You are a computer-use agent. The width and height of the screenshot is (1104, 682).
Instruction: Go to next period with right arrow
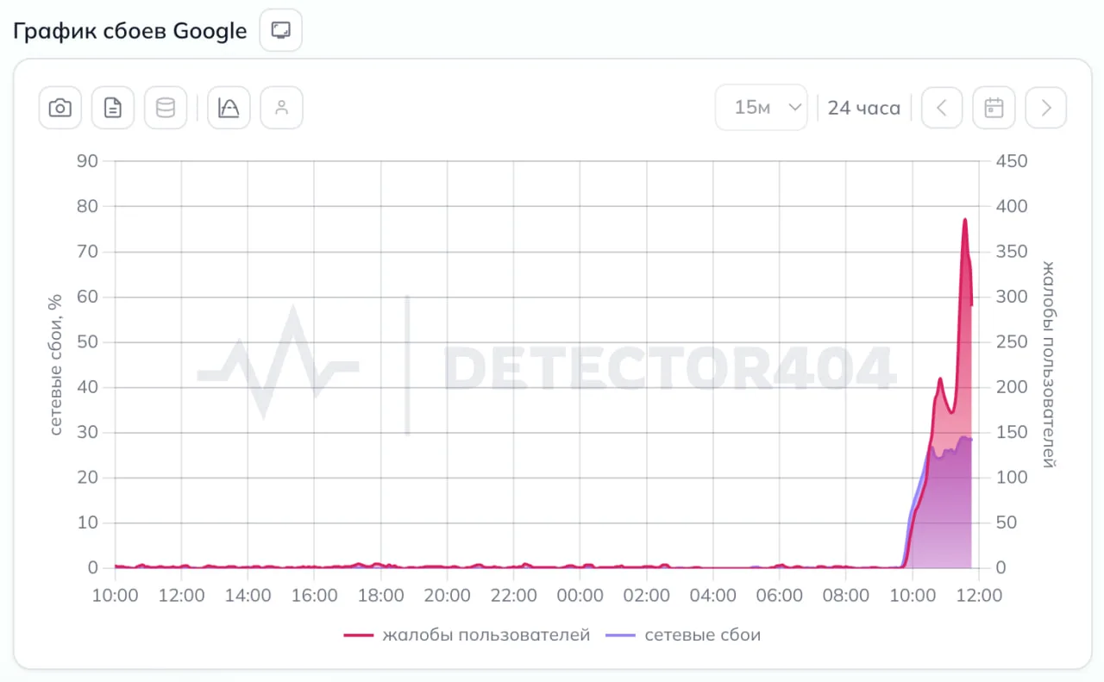coord(1046,108)
